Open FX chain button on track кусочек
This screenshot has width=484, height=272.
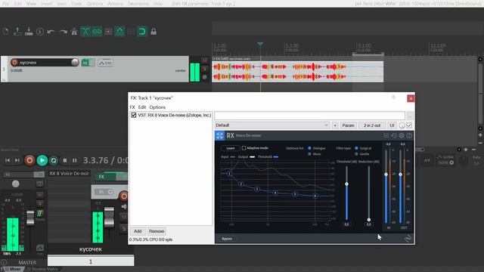[x=85, y=63]
